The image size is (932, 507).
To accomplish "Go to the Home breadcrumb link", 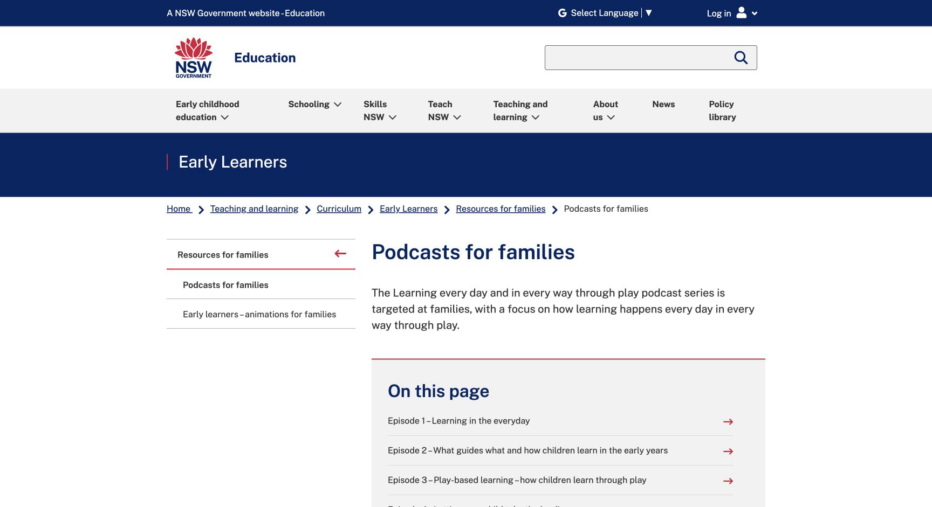I will click(179, 209).
